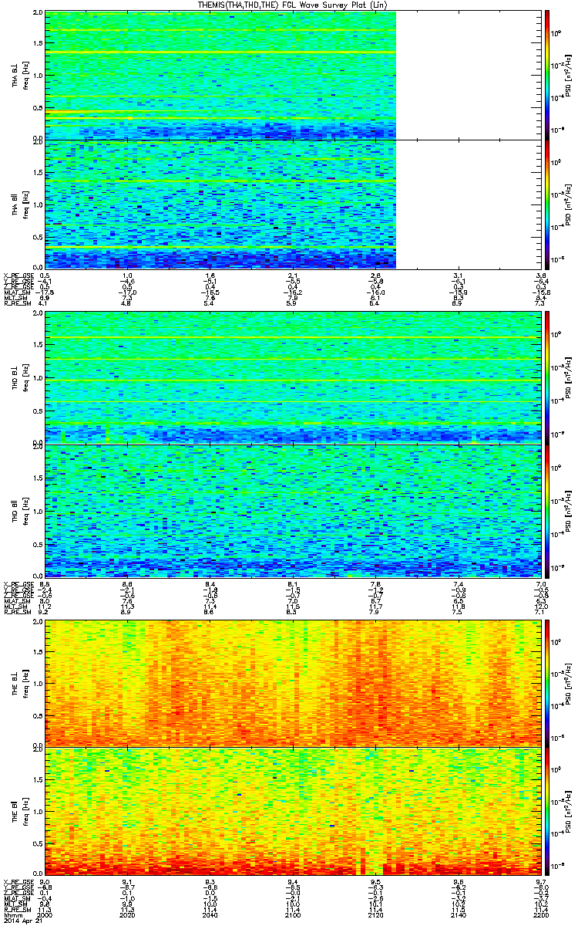
Task: Click the PSD color bar beside THA B-parallel panel
Action: point(547,204)
